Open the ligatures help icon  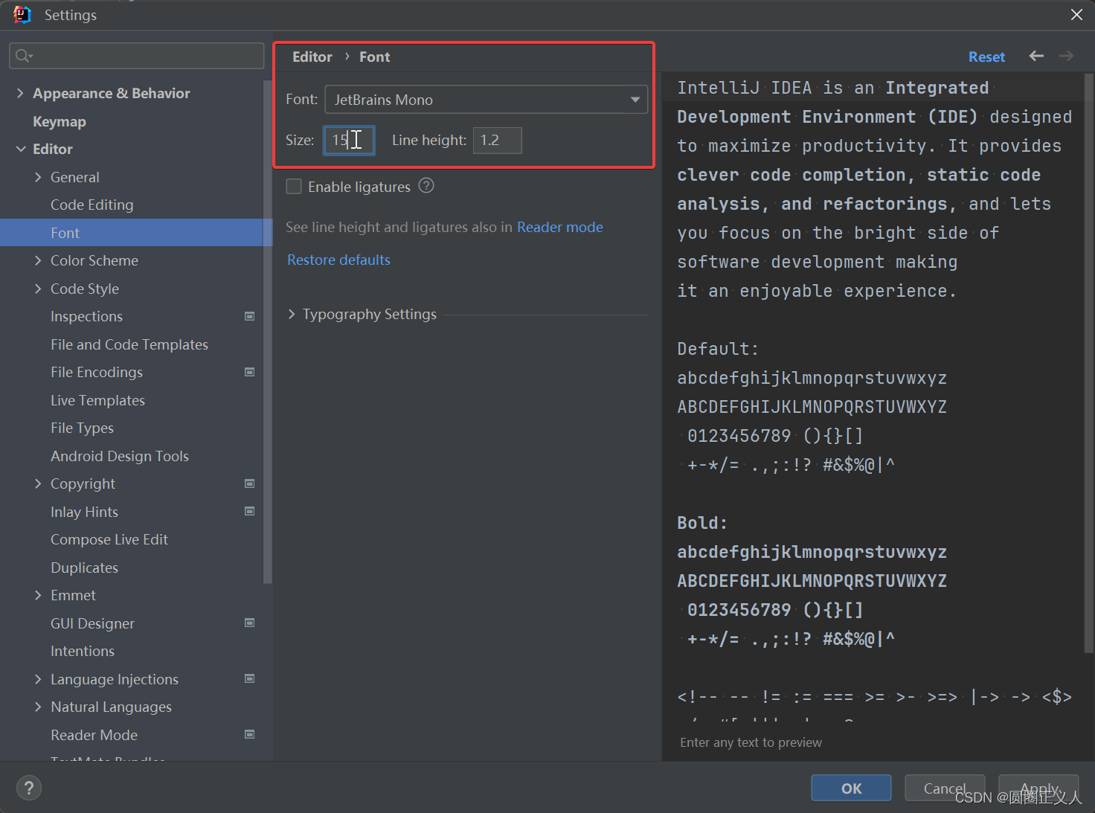tap(426, 186)
